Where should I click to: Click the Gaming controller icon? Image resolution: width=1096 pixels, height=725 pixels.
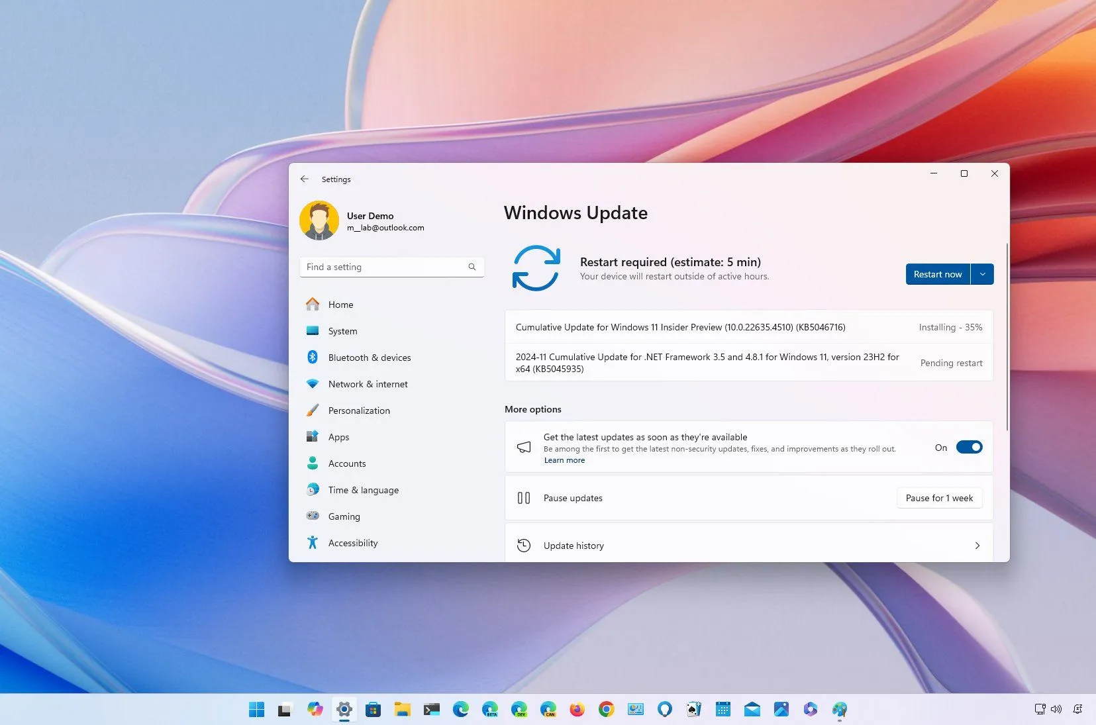point(313,516)
